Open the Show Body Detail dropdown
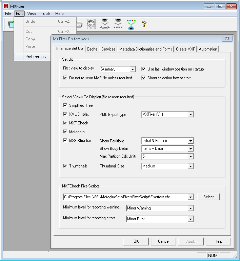Viewport: 240px width, 261px height. [191, 148]
